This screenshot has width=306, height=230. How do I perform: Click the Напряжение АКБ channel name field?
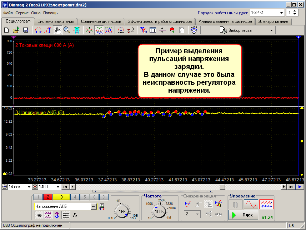(62, 206)
